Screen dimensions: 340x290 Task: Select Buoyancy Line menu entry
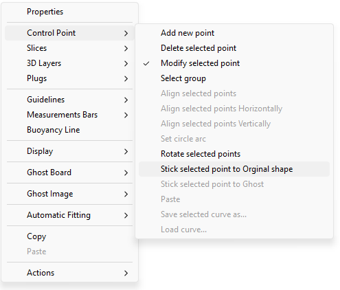(69, 130)
